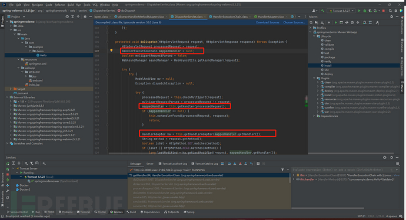Collapse the Lifecycle node in Maven tree
406x220 pixels.
click(x=314, y=36)
